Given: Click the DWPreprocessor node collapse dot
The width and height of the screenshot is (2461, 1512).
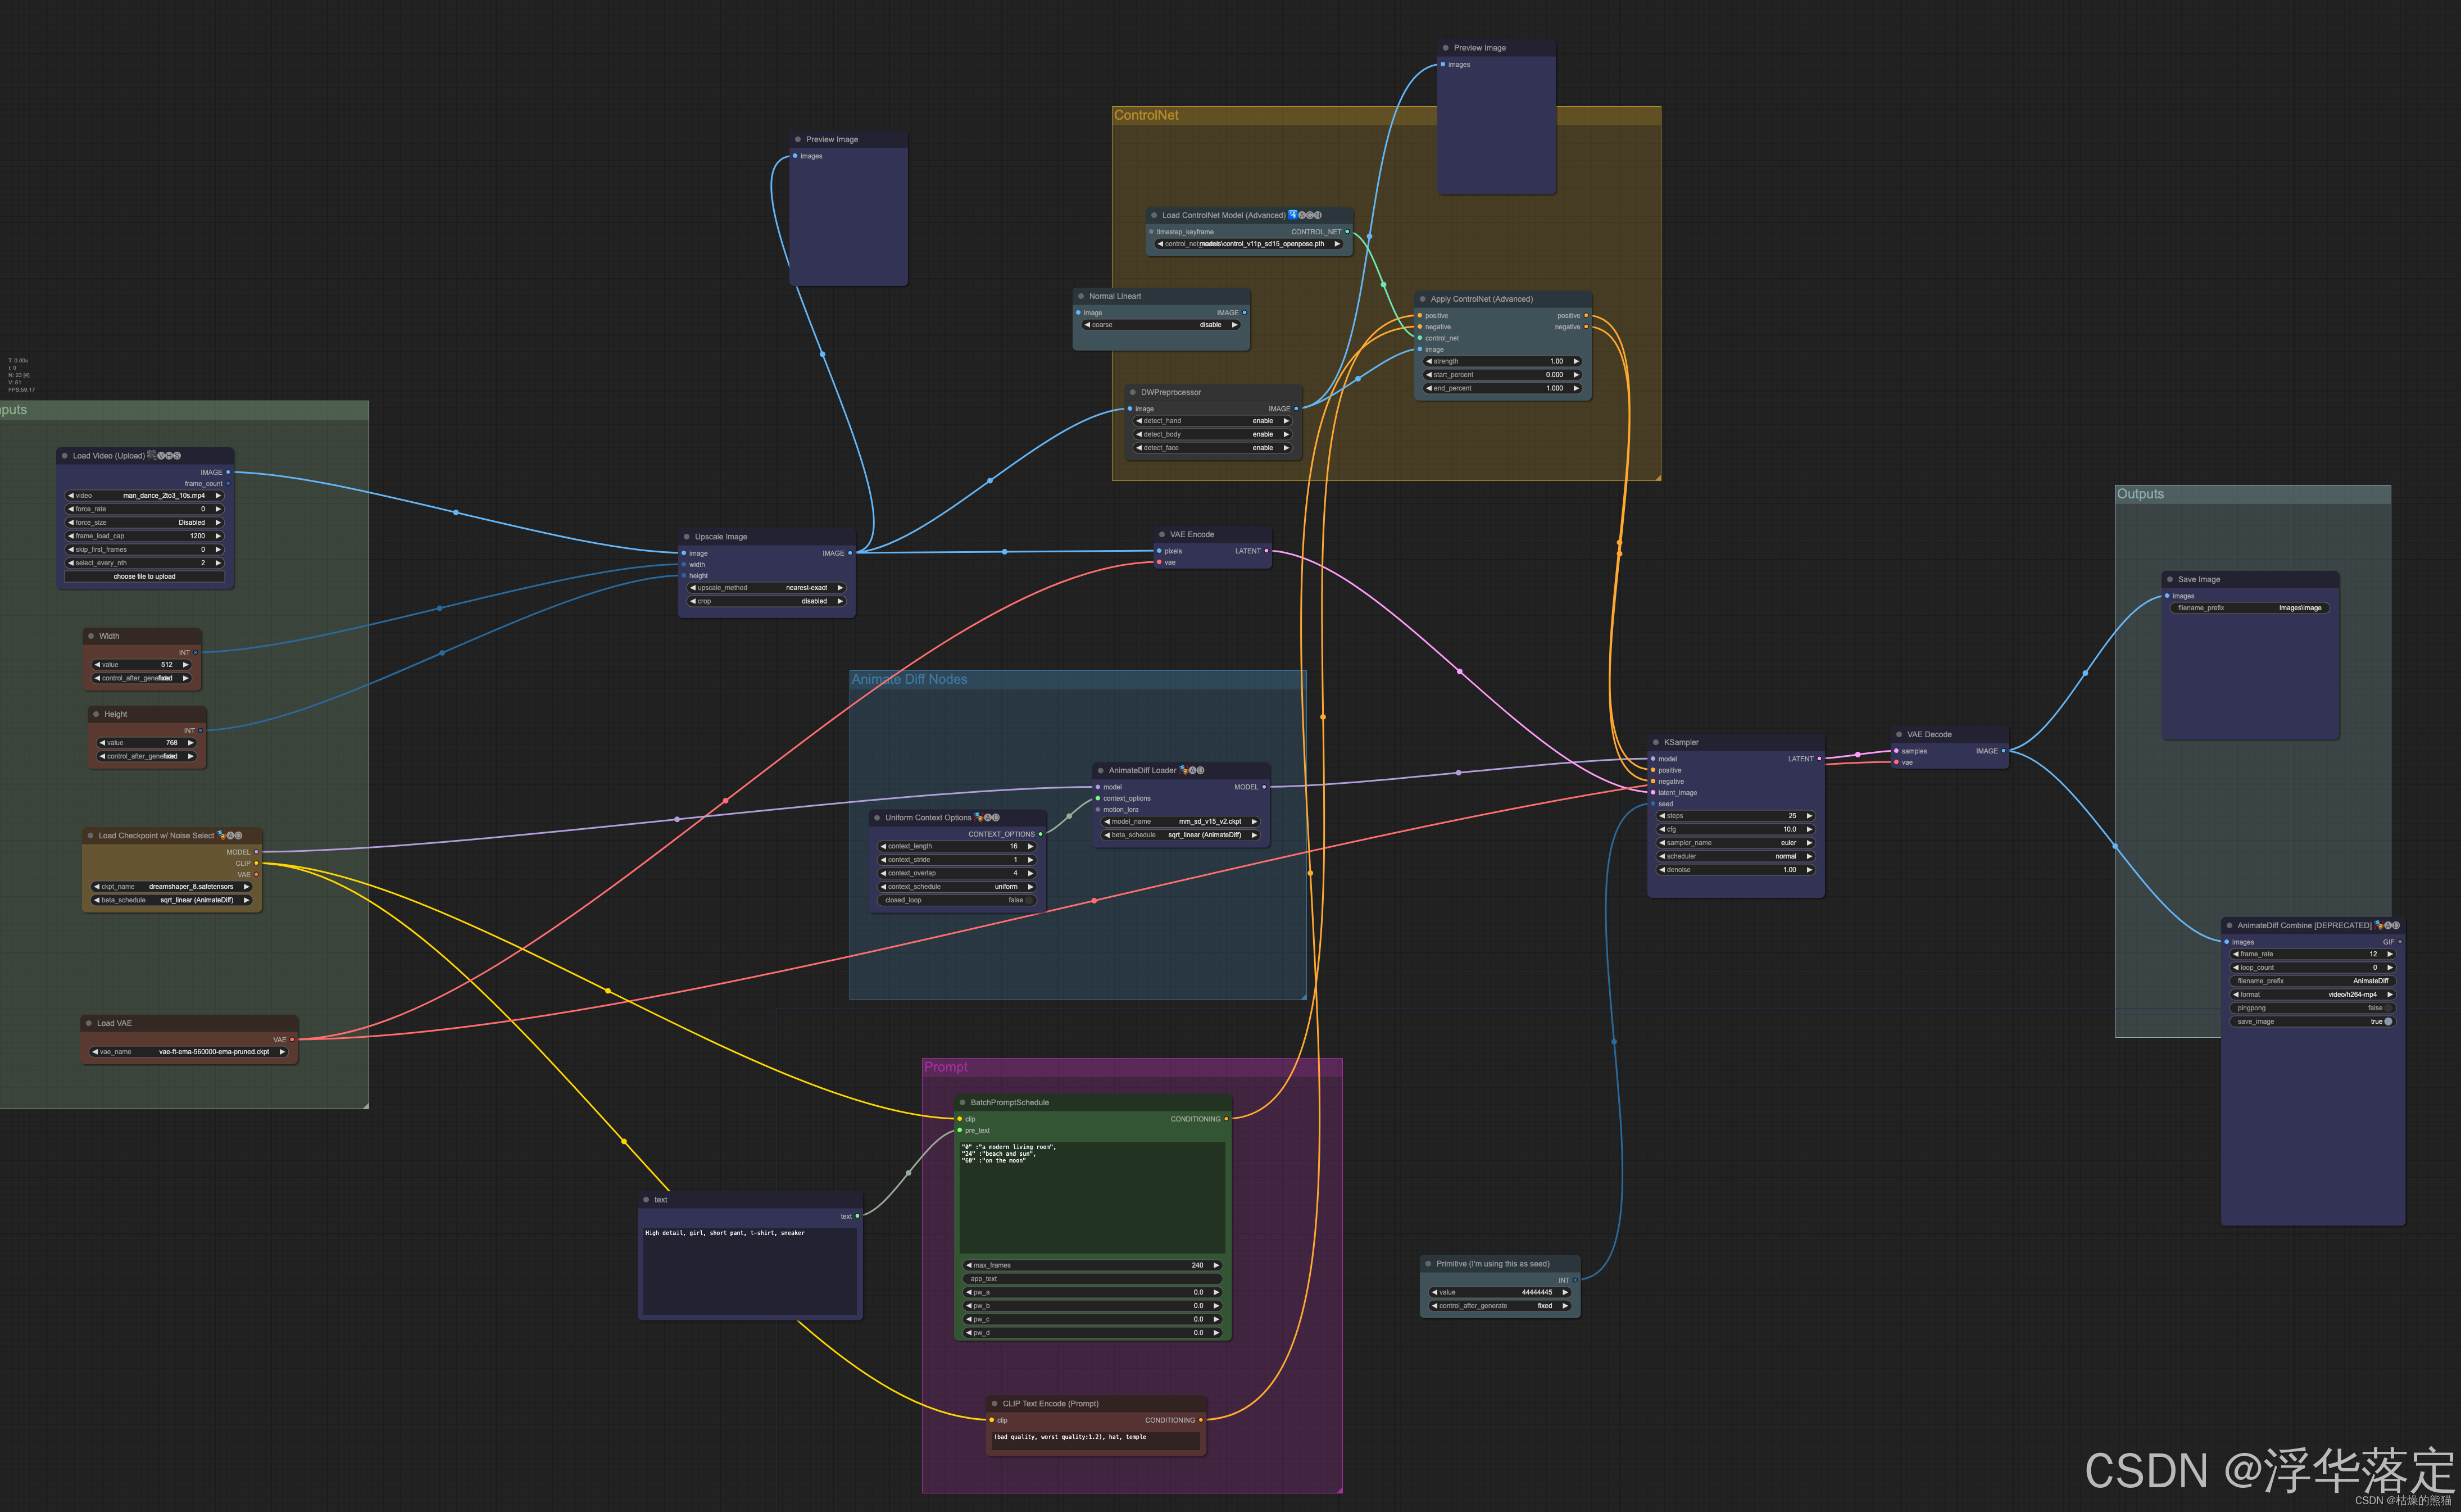Looking at the screenshot, I should point(1133,392).
